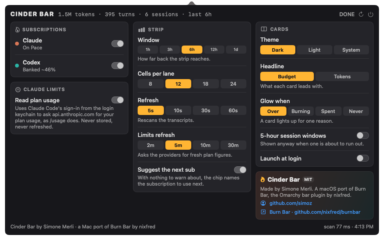Set strip window to 12h
This screenshot has height=240, width=384.
(x=214, y=49)
